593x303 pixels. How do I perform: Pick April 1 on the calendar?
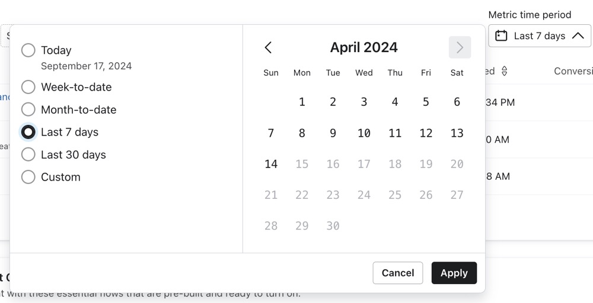click(x=302, y=102)
